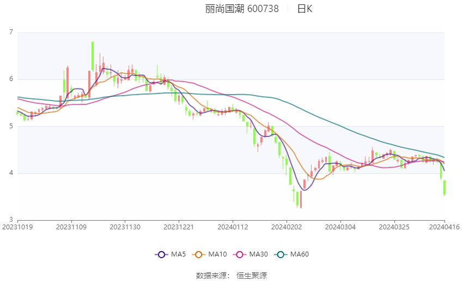463x281 pixels.
Task: Click the tallest green candlestick near 6.8
Action: (x=93, y=55)
